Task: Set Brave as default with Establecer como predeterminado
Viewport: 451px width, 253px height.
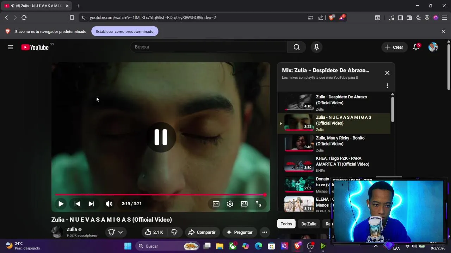Action: [x=125, y=31]
